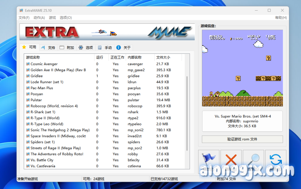Click the MAME icon beside Vs. Castlevania
Image resolution: width=301 pixels, height=189 pixels.
click(28, 166)
